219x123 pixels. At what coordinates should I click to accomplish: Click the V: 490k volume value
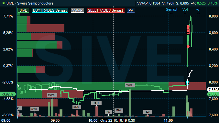pos(168,3)
